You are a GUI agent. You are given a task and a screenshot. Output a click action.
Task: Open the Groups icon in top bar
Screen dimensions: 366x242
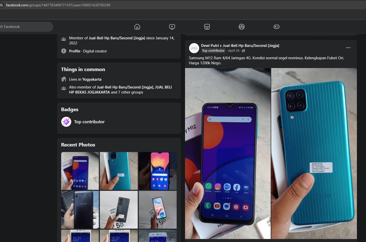tap(242, 27)
